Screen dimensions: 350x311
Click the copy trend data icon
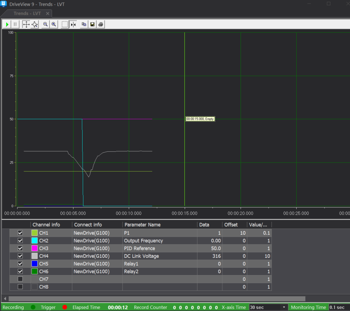[x=84, y=24]
